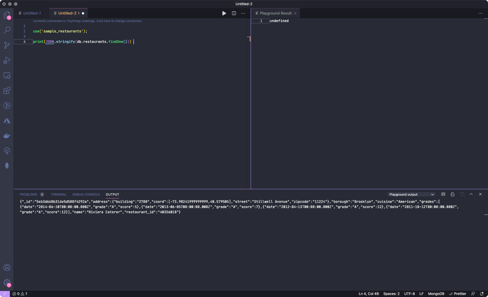Close the Playground Result tab
The width and height of the screenshot is (488, 297).
(295, 13)
